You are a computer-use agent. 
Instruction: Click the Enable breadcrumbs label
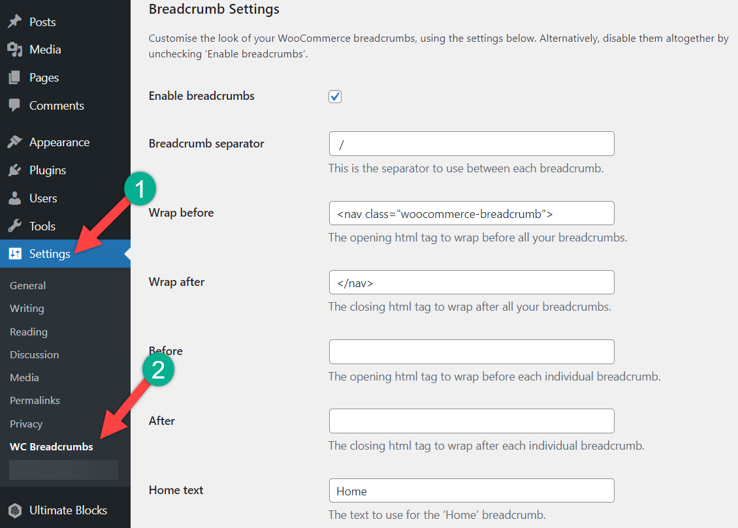point(201,96)
